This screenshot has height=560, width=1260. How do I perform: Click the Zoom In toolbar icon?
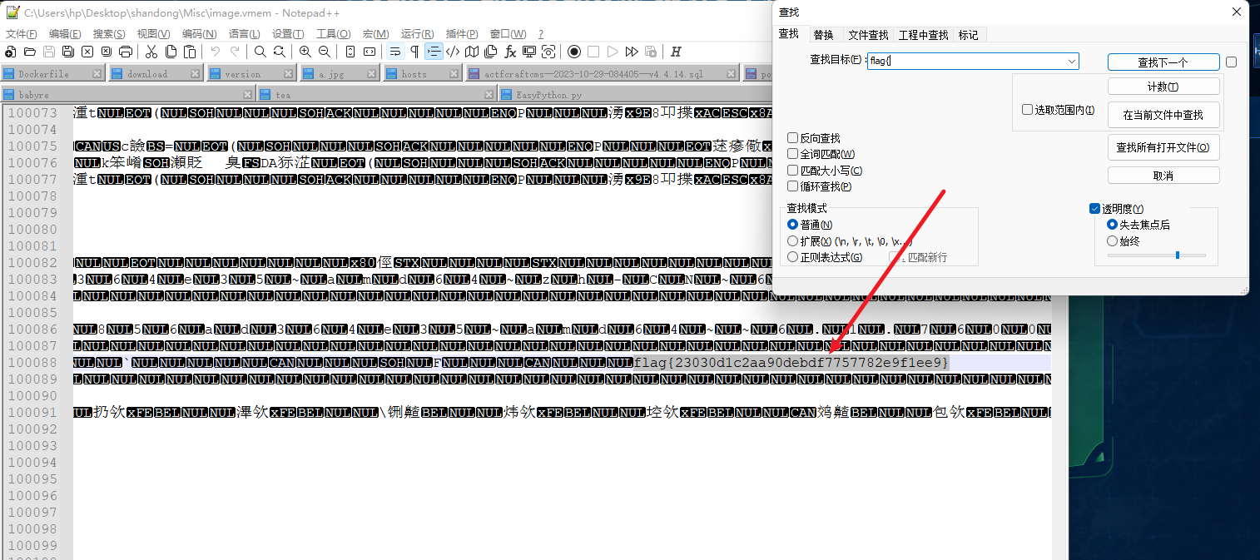[x=305, y=52]
